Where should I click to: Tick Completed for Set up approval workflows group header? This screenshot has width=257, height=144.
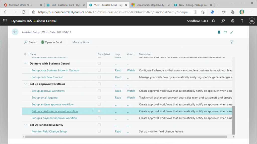coord(99,84)
